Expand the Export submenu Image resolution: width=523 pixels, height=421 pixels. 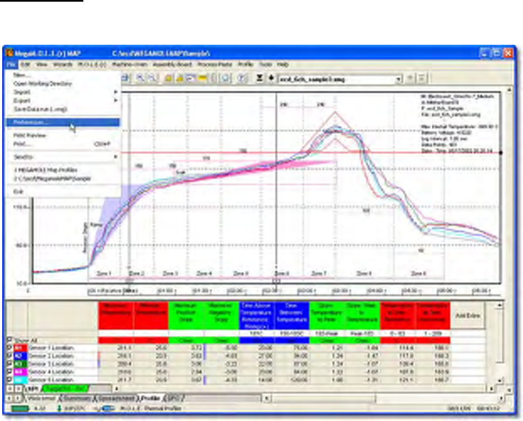coord(63,100)
